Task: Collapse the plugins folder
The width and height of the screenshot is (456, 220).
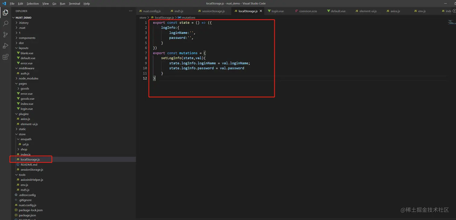Action: [24, 114]
